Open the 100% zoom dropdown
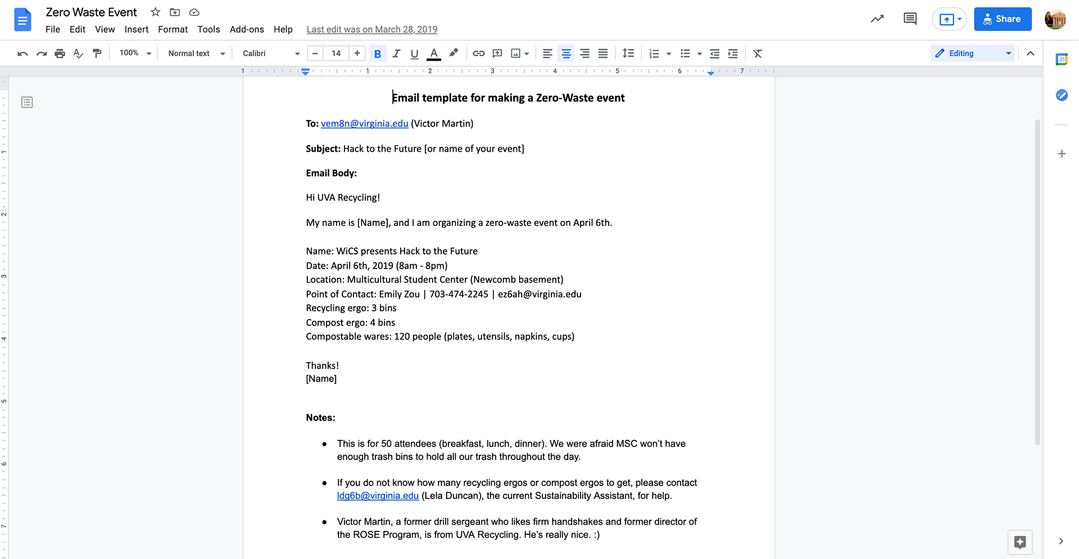 pos(135,53)
